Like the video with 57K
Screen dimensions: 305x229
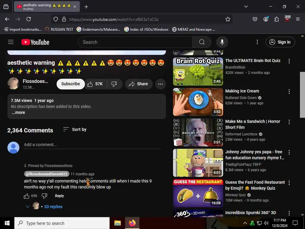tap(95, 84)
